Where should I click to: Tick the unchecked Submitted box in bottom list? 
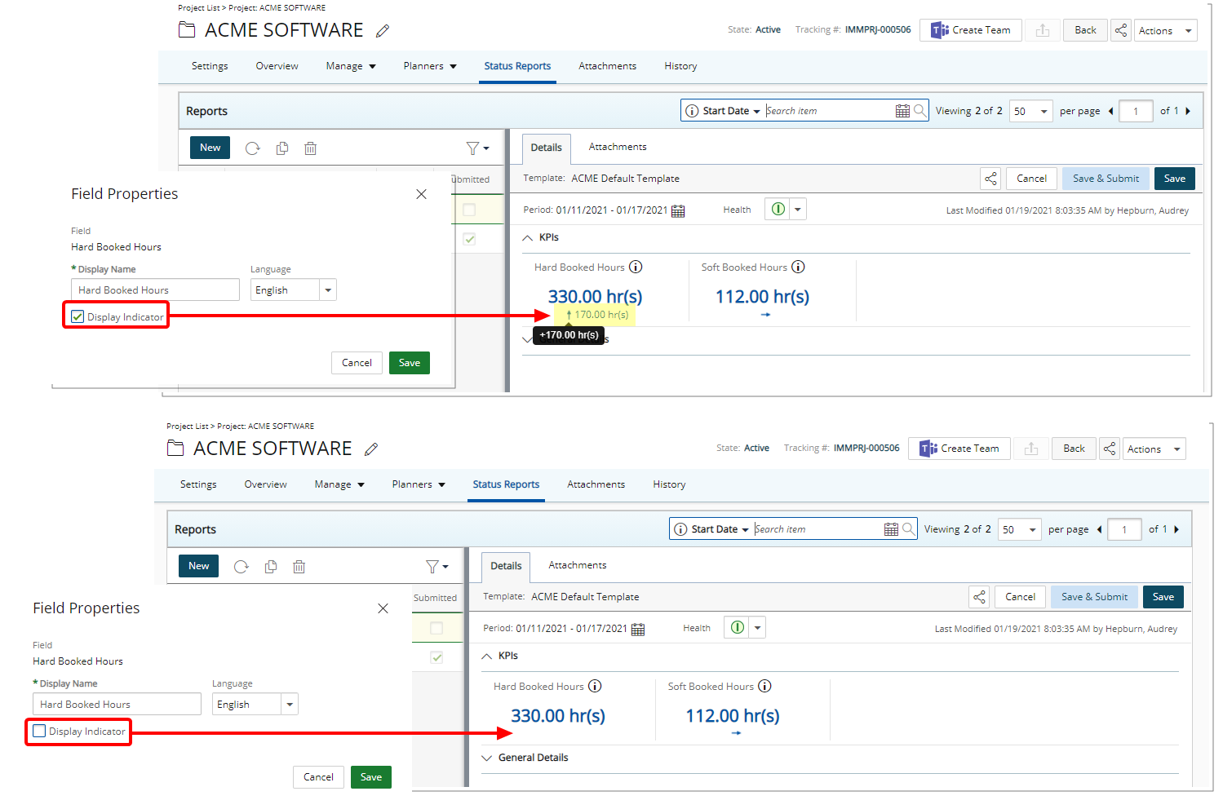[436, 628]
